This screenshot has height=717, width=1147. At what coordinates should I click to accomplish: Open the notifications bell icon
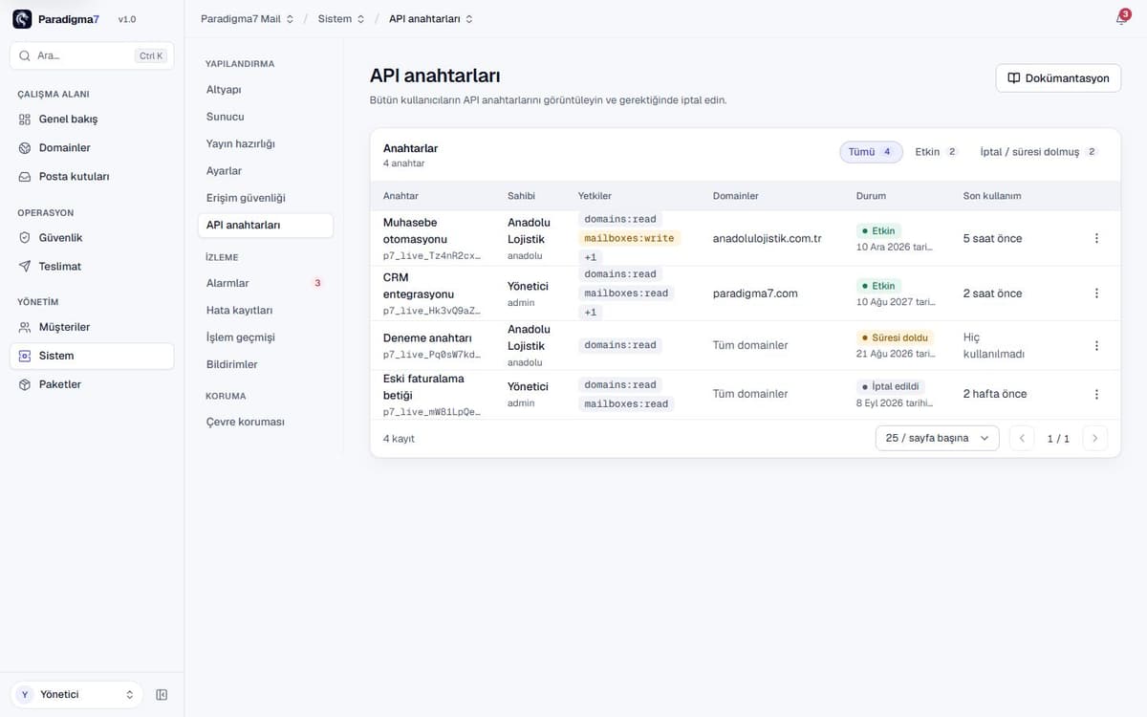click(x=1121, y=19)
